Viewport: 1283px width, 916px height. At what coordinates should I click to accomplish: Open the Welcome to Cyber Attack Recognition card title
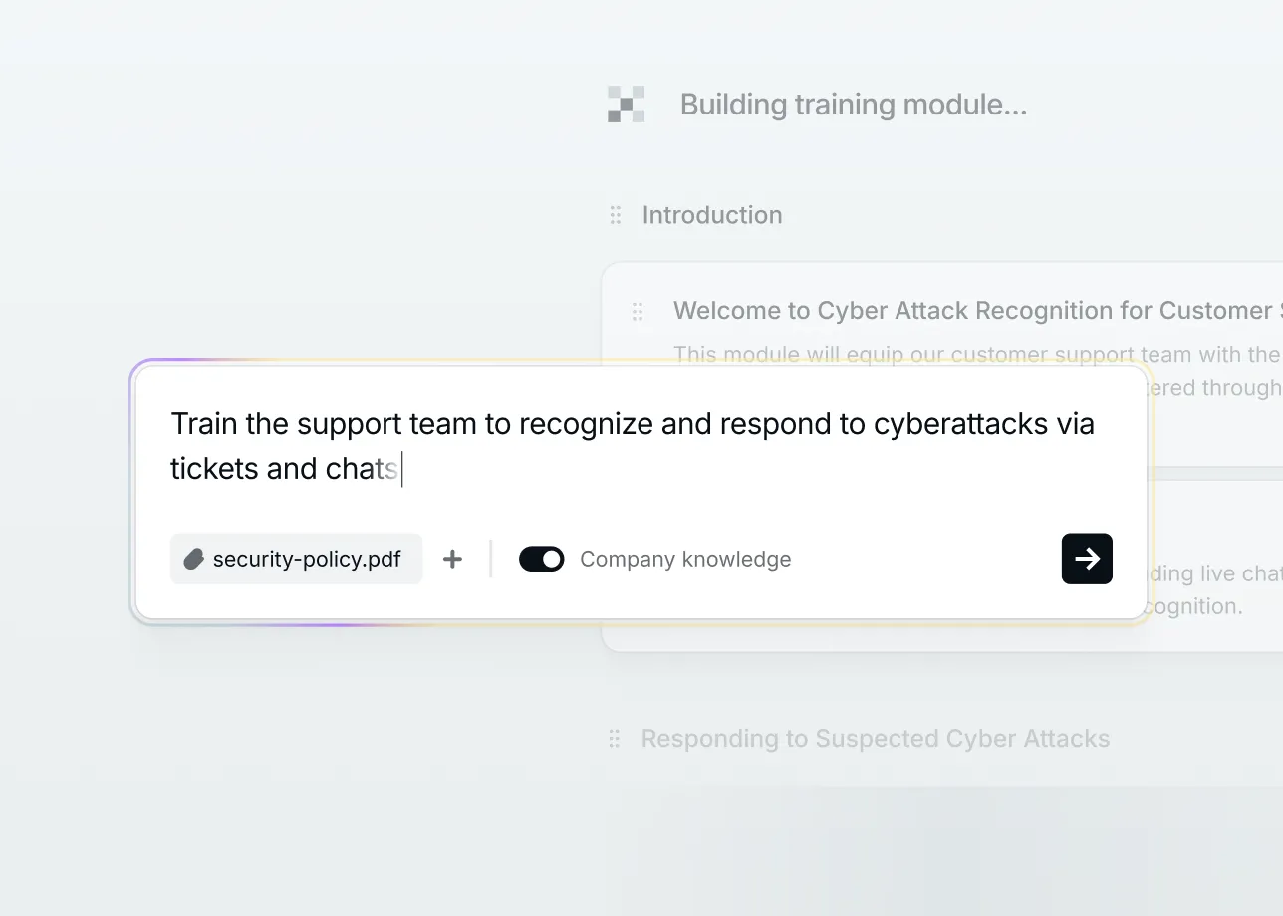[977, 311]
